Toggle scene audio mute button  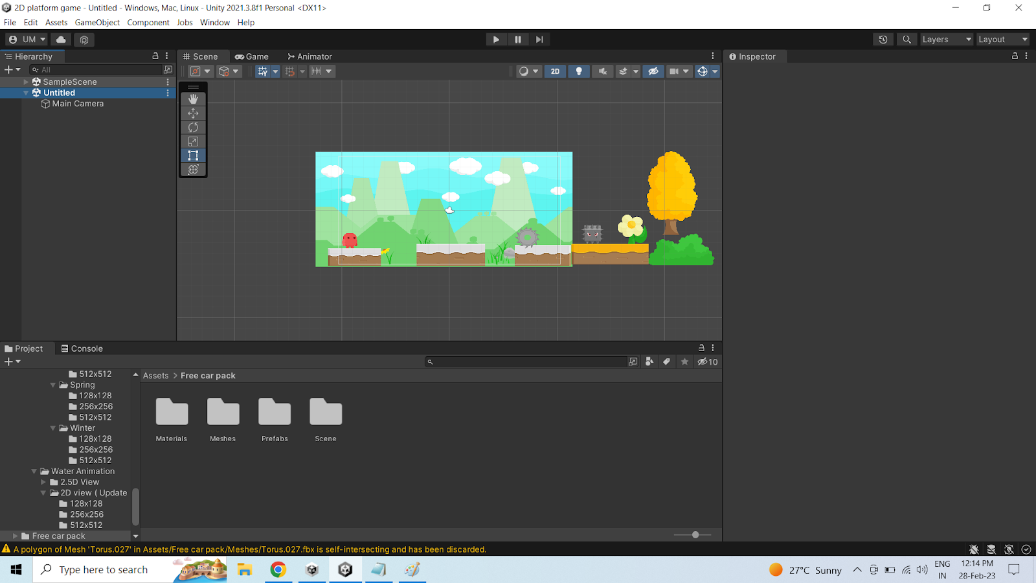[602, 71]
